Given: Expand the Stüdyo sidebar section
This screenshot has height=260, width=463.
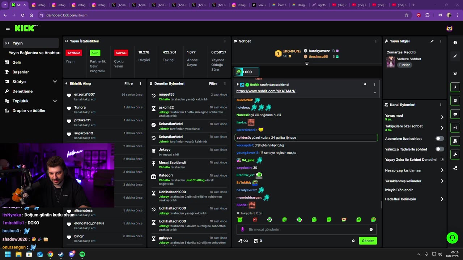Looking at the screenshot, I should click(55, 82).
